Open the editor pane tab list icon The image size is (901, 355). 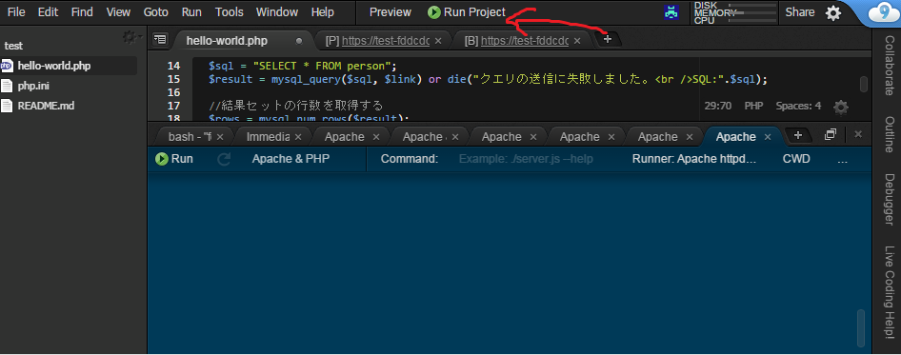coord(160,40)
